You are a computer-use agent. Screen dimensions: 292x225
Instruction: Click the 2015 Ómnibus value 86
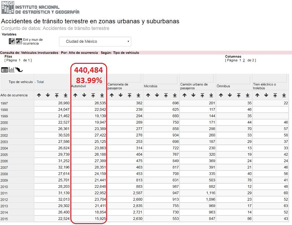point(249,219)
